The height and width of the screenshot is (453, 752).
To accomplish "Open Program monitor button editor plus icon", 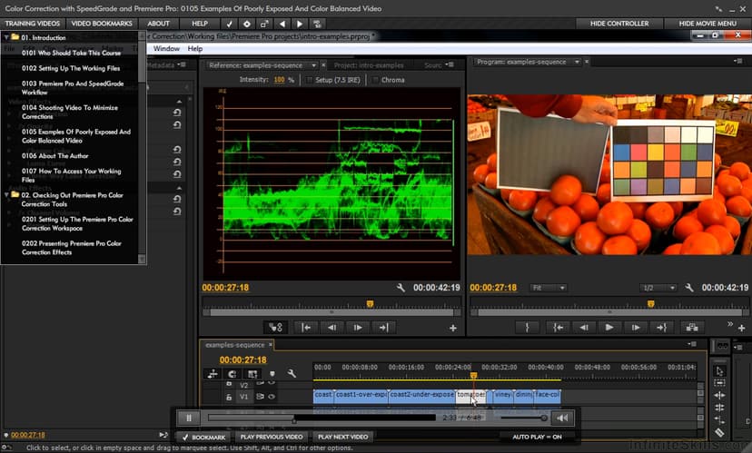I will pos(741,329).
